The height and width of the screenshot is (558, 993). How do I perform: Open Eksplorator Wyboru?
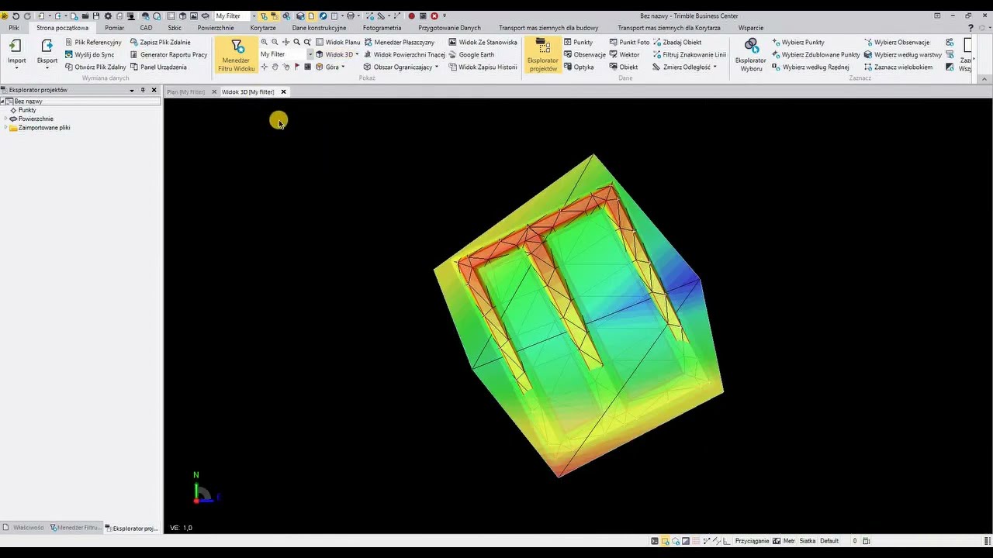pyautogui.click(x=751, y=55)
